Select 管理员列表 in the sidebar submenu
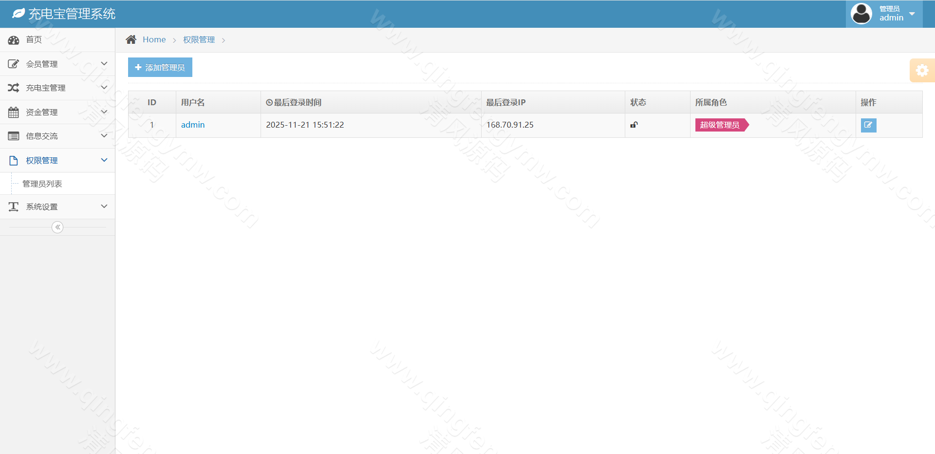935x454 pixels. tap(42, 184)
